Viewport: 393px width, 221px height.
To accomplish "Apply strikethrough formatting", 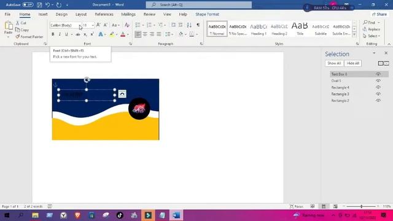I will coord(78,34).
